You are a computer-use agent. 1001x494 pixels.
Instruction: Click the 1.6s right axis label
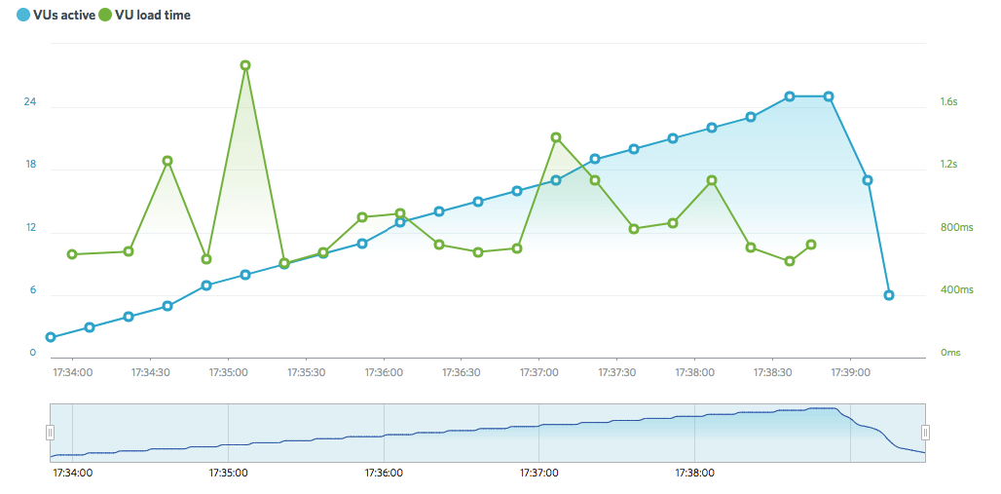click(949, 101)
